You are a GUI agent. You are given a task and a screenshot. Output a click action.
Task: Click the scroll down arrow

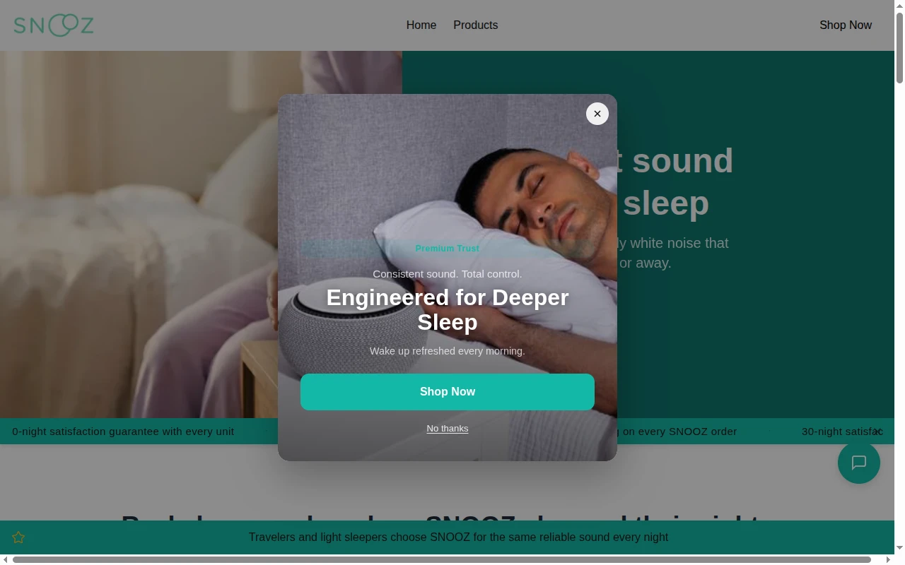coord(899,548)
